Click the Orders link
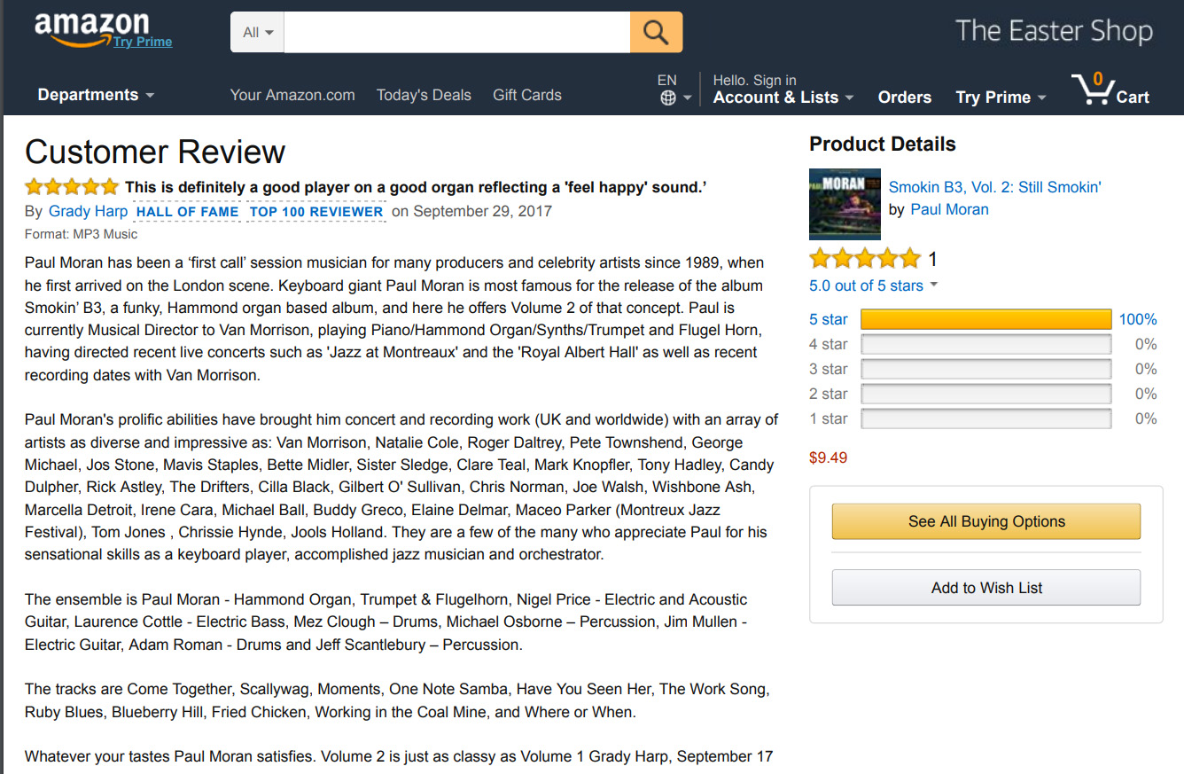 tap(904, 98)
